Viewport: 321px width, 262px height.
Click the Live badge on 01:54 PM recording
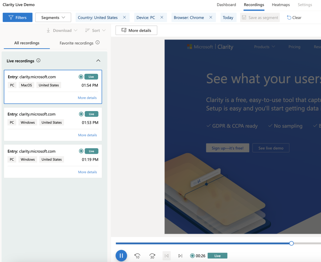(91, 77)
